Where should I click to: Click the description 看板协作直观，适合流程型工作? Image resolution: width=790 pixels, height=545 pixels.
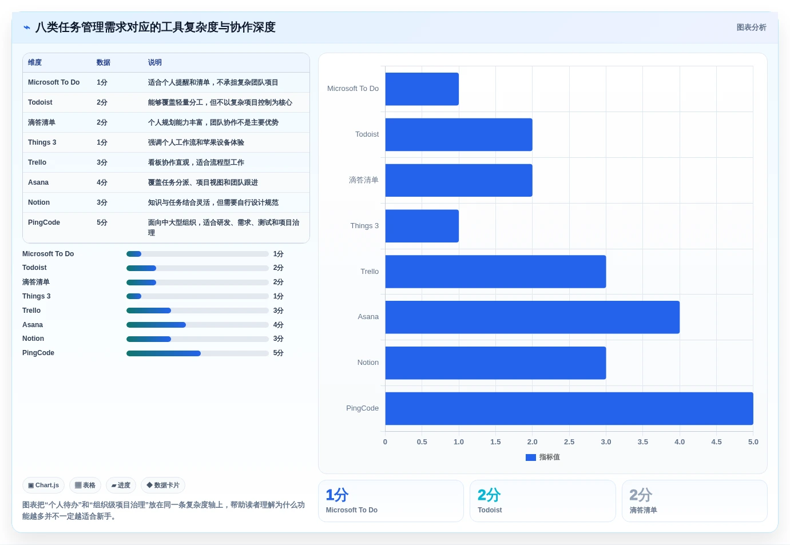pyautogui.click(x=196, y=163)
